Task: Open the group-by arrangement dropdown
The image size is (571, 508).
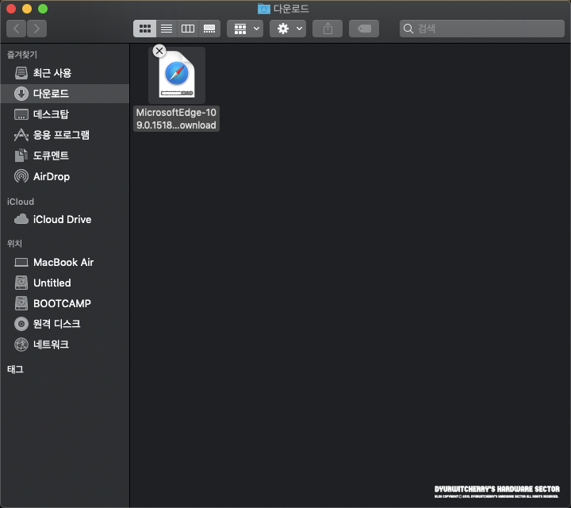Action: (245, 29)
